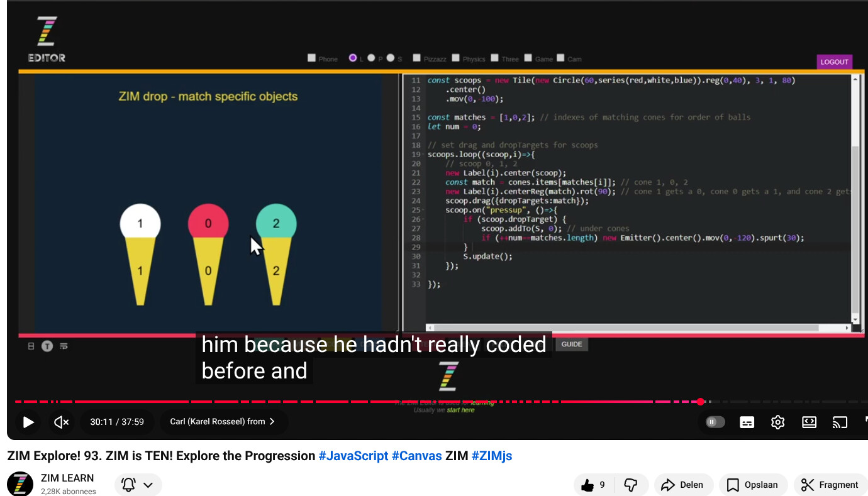Save the video with Opslaan
Viewport: 868px width, 496px height.
[x=752, y=485]
